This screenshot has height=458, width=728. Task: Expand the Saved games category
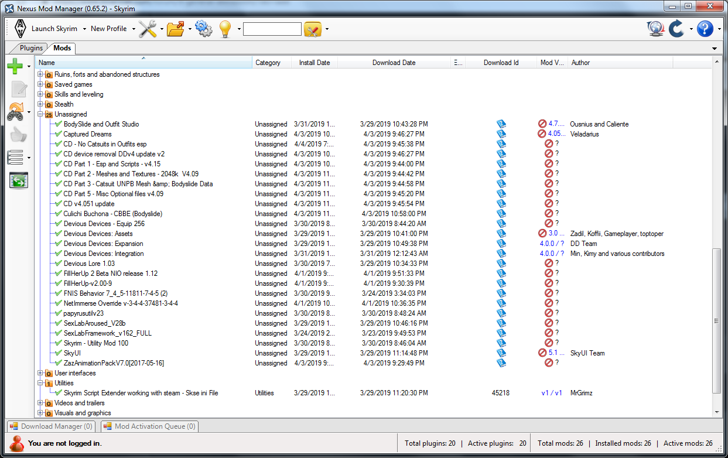(x=40, y=84)
